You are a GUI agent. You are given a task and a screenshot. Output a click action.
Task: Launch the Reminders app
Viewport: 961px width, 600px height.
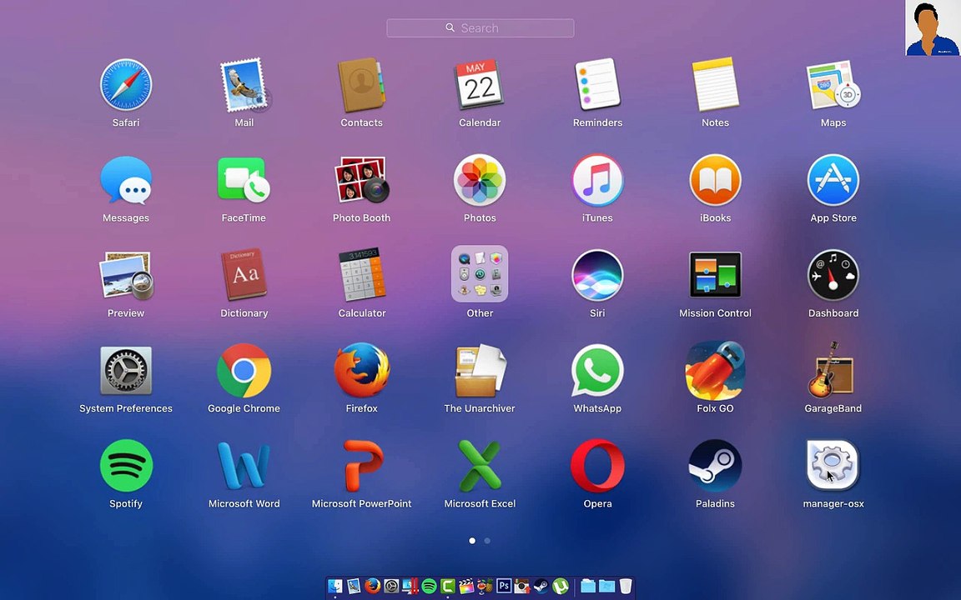[597, 85]
